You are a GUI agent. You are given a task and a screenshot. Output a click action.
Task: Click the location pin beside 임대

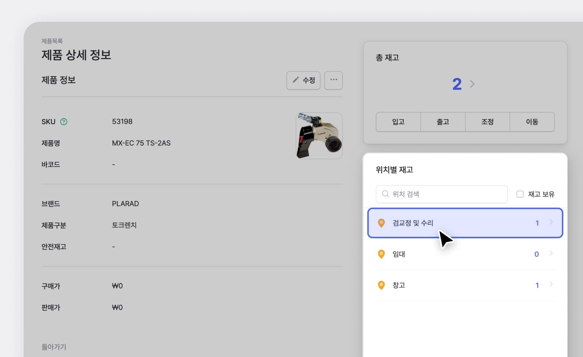[x=382, y=254]
